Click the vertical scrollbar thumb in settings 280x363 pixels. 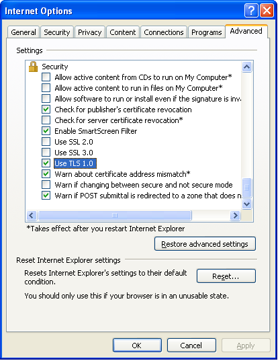coord(246,188)
